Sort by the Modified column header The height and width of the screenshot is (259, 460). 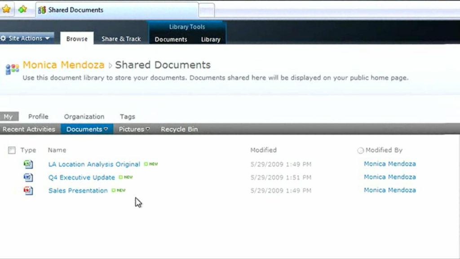coord(263,150)
